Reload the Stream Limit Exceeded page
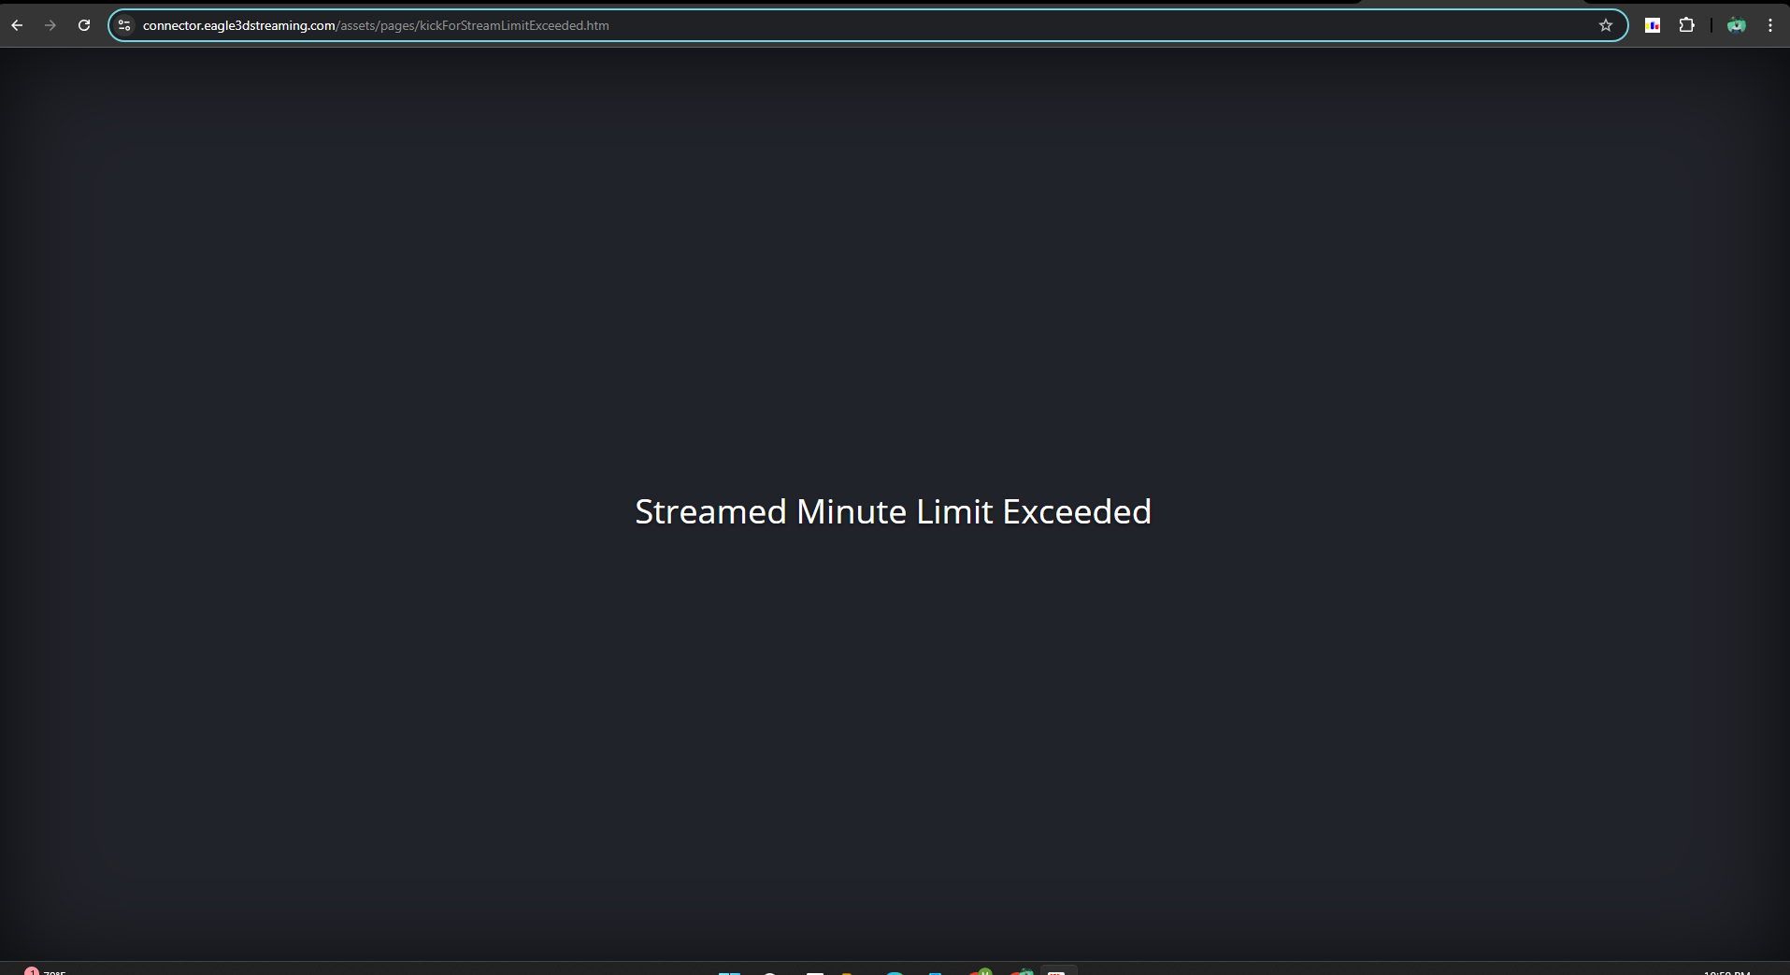Image resolution: width=1790 pixels, height=975 pixels. 84,25
